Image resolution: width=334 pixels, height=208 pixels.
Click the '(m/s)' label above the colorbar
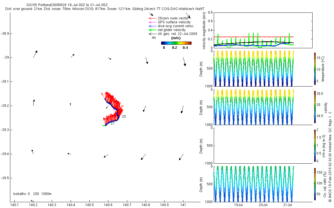pos(176,38)
